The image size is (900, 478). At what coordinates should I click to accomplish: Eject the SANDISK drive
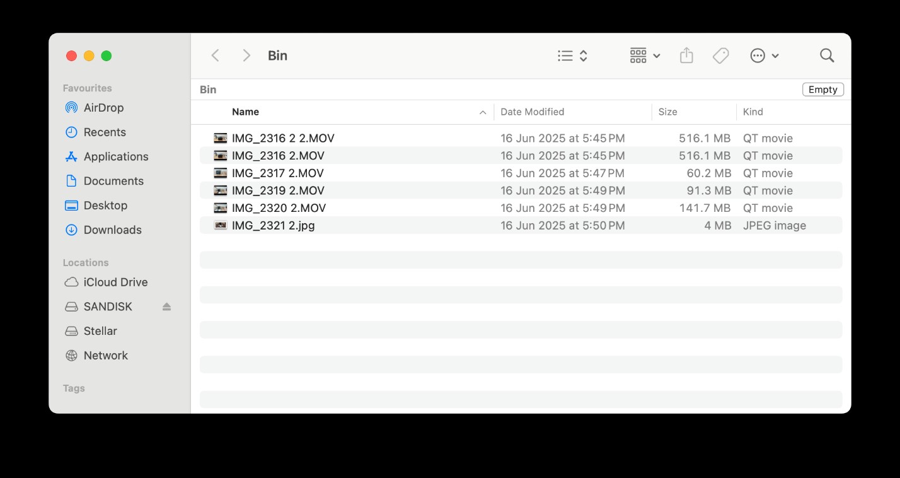click(166, 306)
